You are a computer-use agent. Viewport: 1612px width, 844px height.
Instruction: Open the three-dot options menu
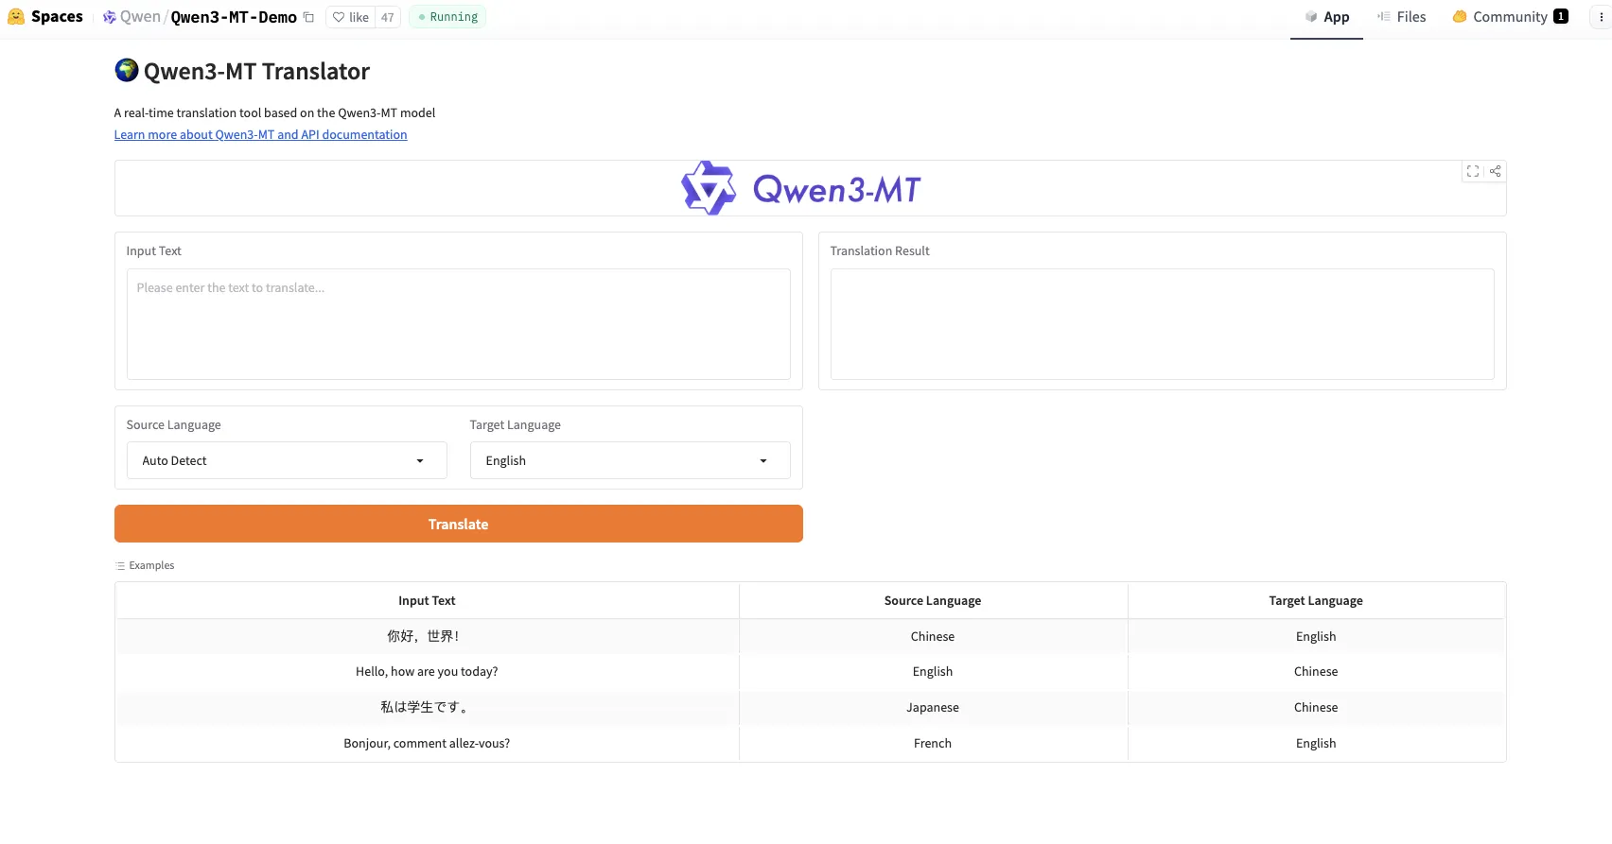(x=1601, y=17)
